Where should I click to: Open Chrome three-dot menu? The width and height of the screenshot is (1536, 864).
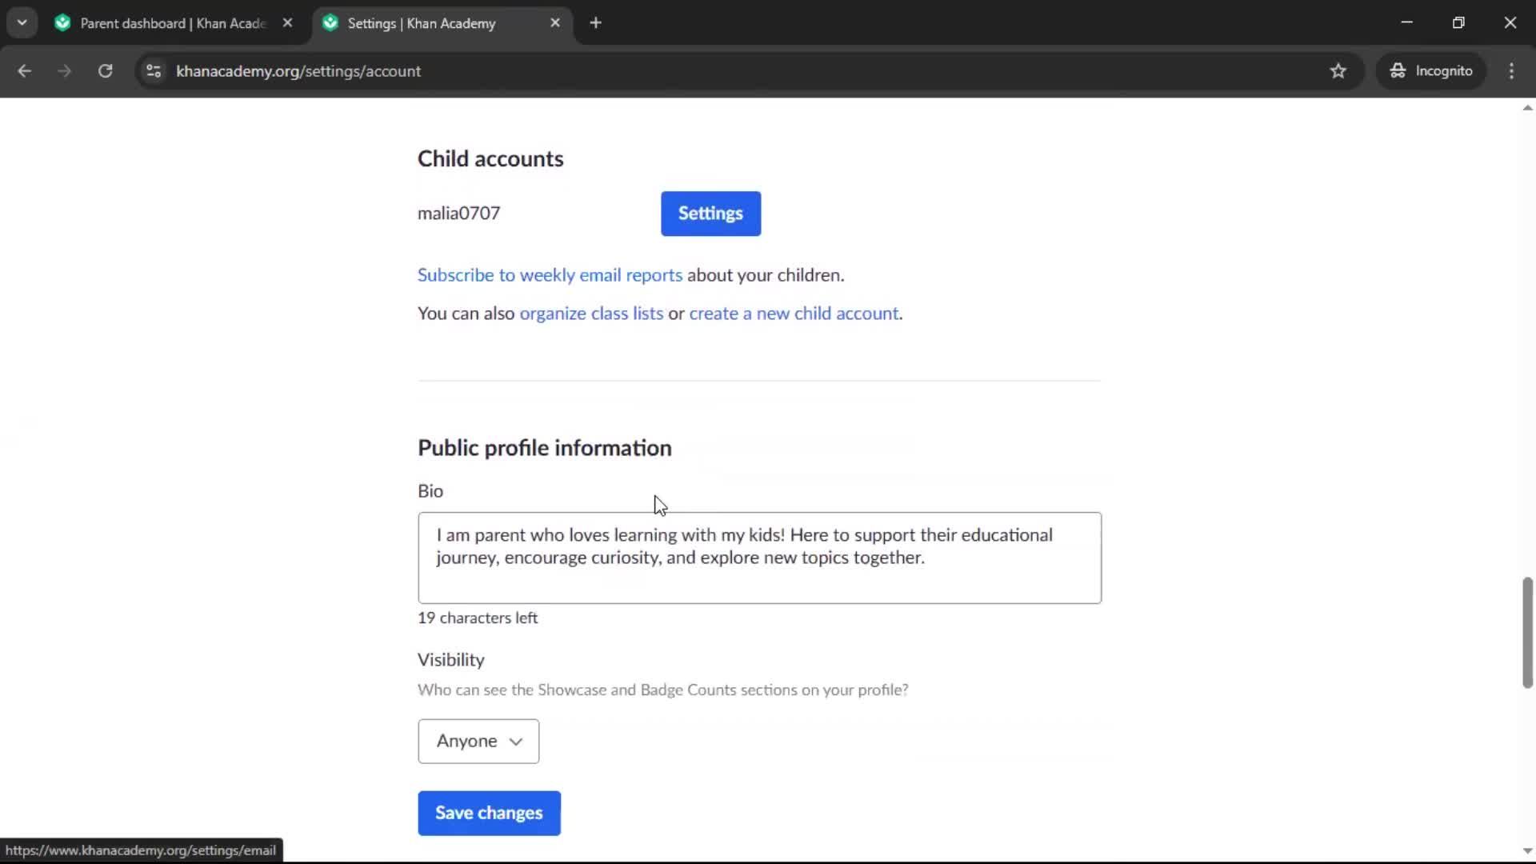pyautogui.click(x=1511, y=71)
